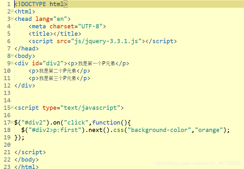Collapse the head tag fold on line 3
The width and height of the screenshot is (244, 169).
click(x=12, y=19)
